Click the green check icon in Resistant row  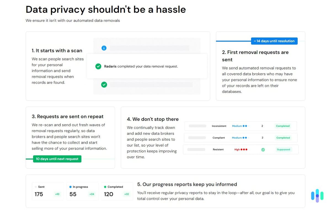click(x=263, y=150)
